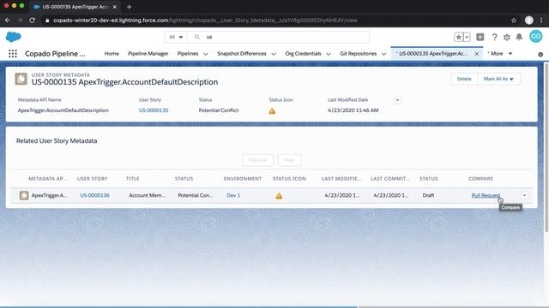The image size is (549, 308).
Task: Bookmark the page with star icon
Action: click(514, 21)
